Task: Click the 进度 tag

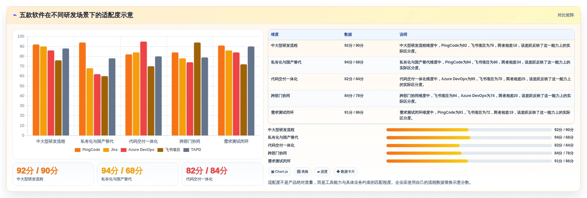Action: 322,172
